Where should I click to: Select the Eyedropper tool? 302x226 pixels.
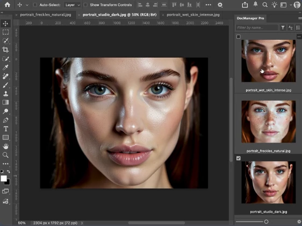tap(5, 67)
